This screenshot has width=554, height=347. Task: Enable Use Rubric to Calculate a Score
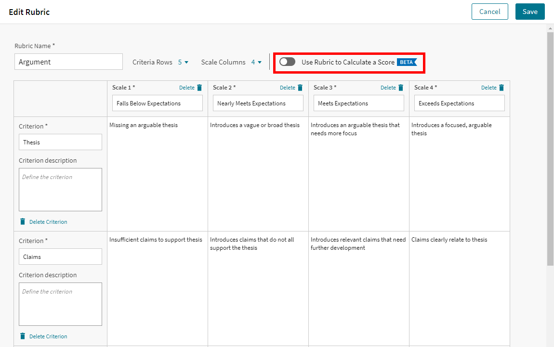(288, 62)
